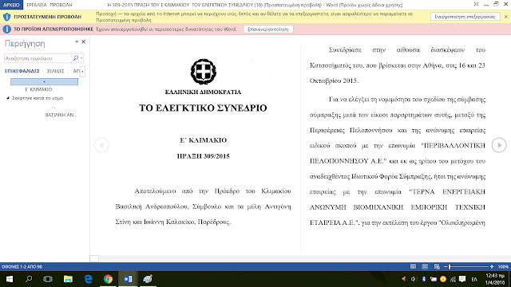511x287 pixels.
Task: Click the zoom out minus icon
Action: tap(446, 266)
